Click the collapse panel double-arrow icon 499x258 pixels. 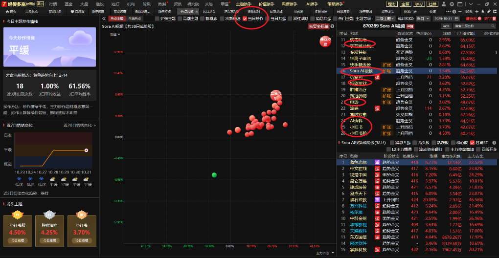click(x=104, y=19)
